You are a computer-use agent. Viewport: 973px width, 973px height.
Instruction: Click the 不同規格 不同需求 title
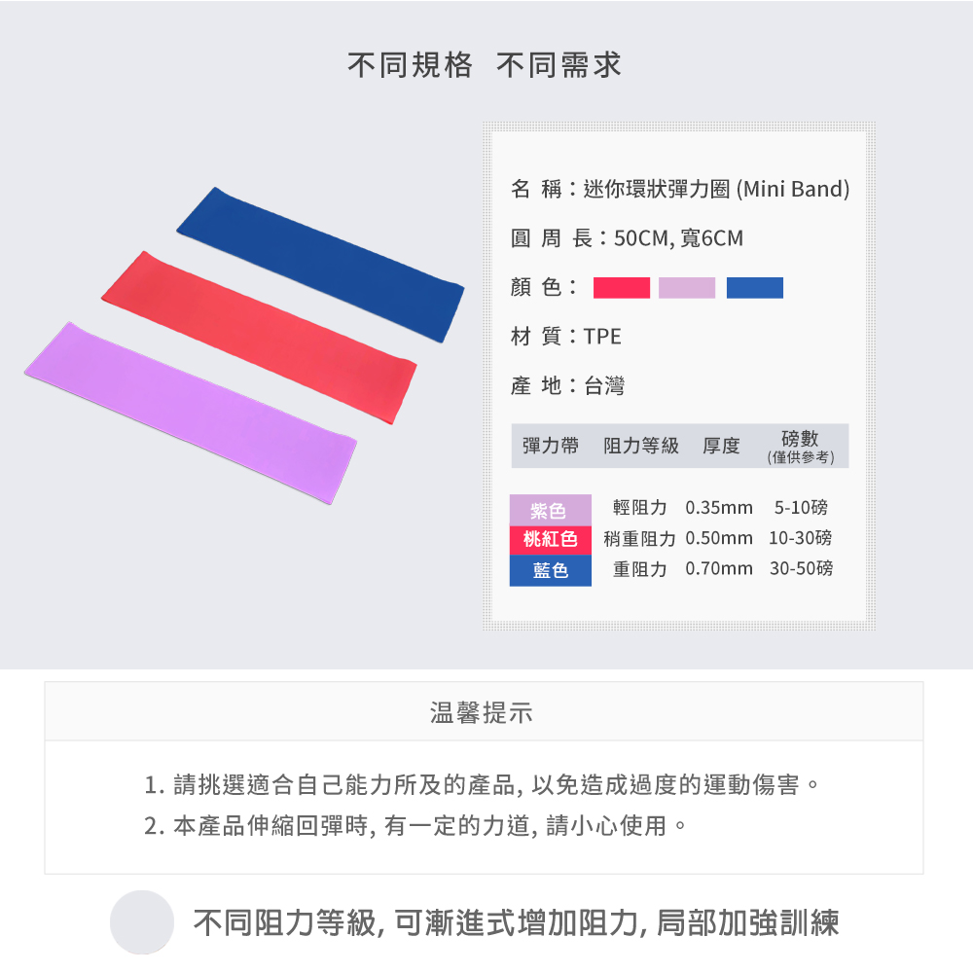pos(485,65)
